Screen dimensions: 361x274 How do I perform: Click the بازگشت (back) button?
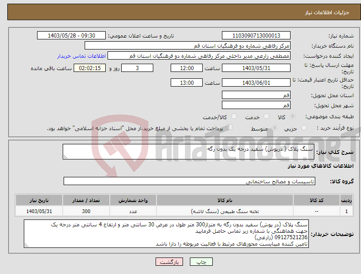pyautogui.click(x=169, y=262)
